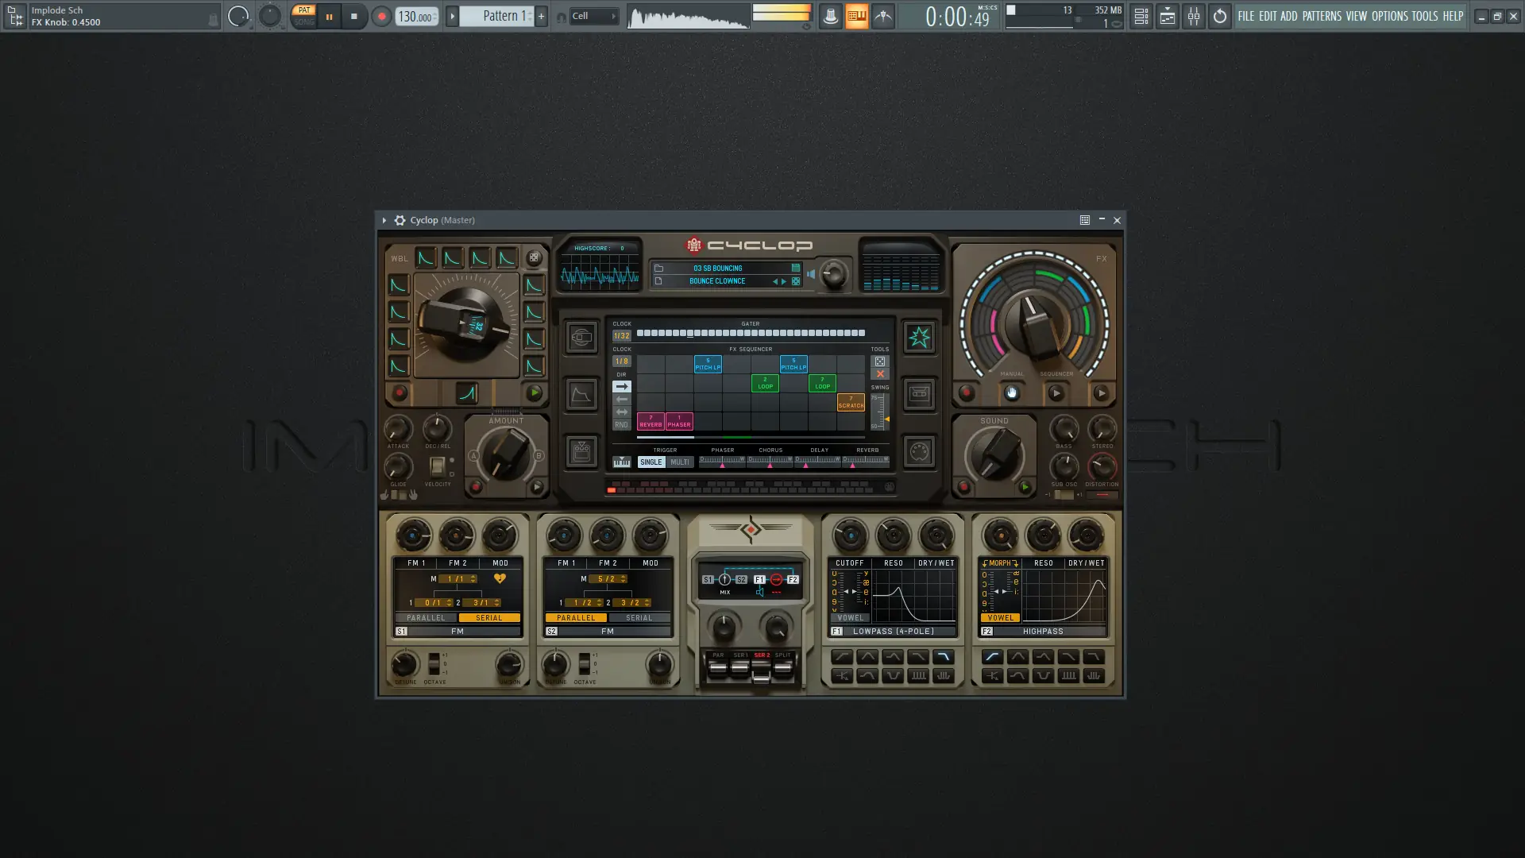Enable SERIAL routing on the S2 oscillator

pos(639,618)
